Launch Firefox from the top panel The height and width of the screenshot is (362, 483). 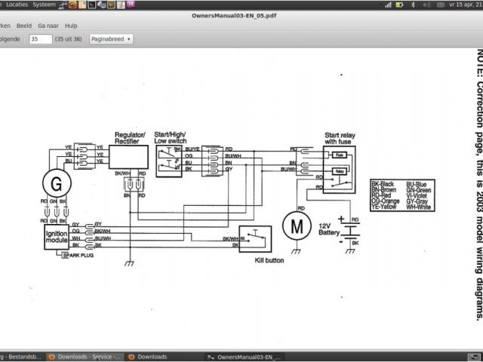[x=72, y=5]
